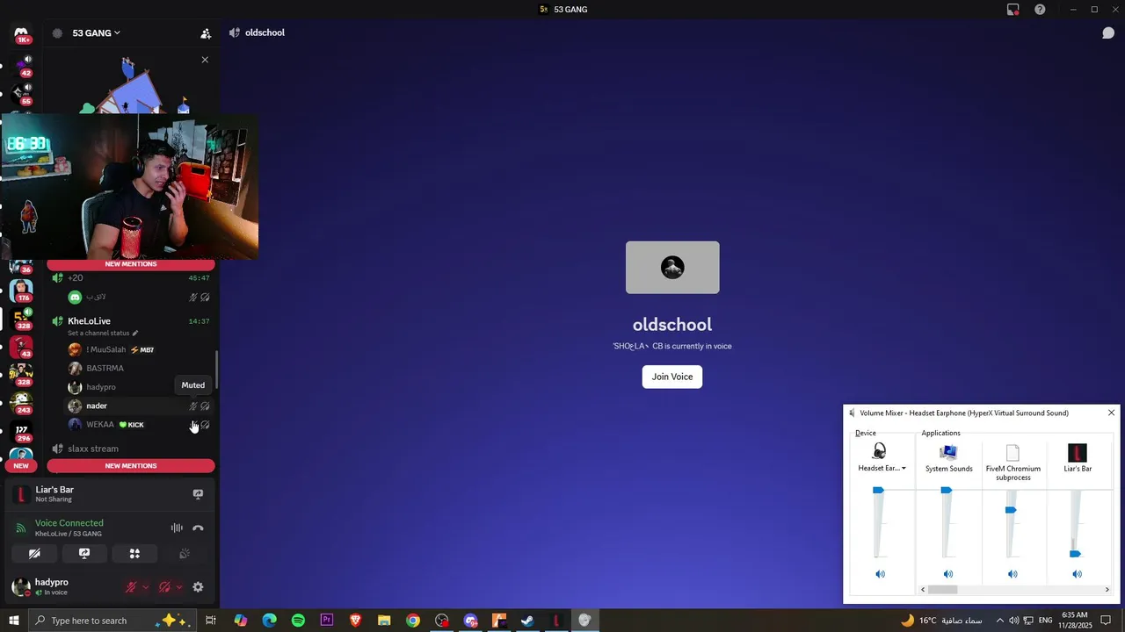Viewport: 1125px width, 632px height.
Task: Select the server icon with badge 176
Action: pos(21,290)
